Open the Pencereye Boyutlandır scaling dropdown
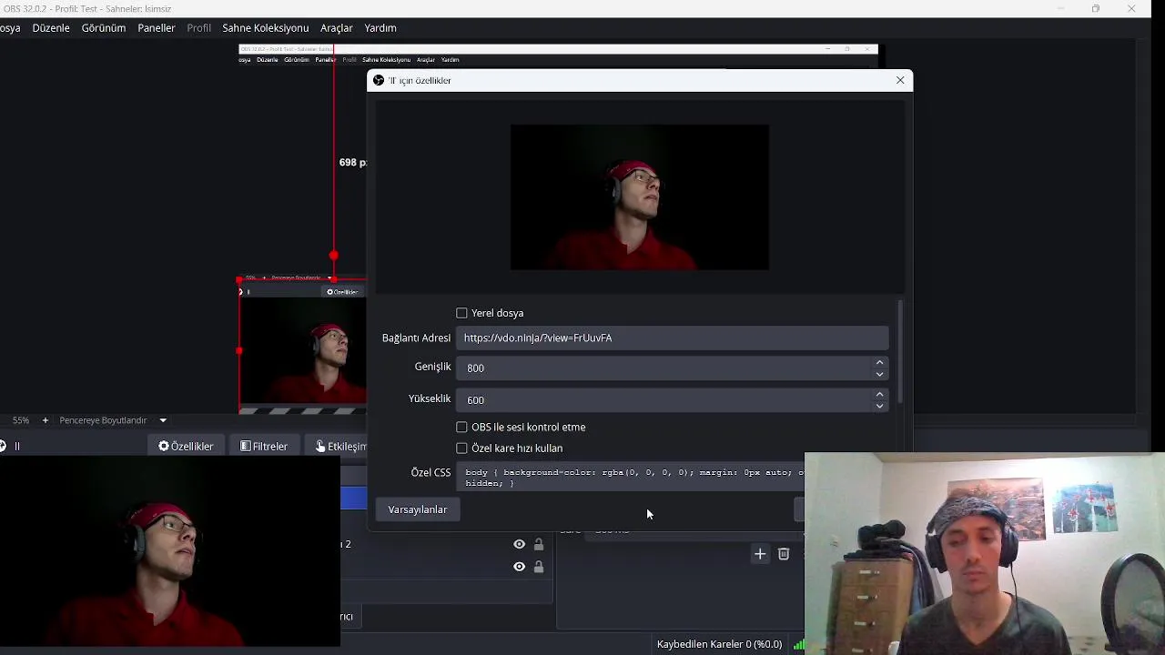Viewport: 1165px width, 655px height. click(x=113, y=420)
